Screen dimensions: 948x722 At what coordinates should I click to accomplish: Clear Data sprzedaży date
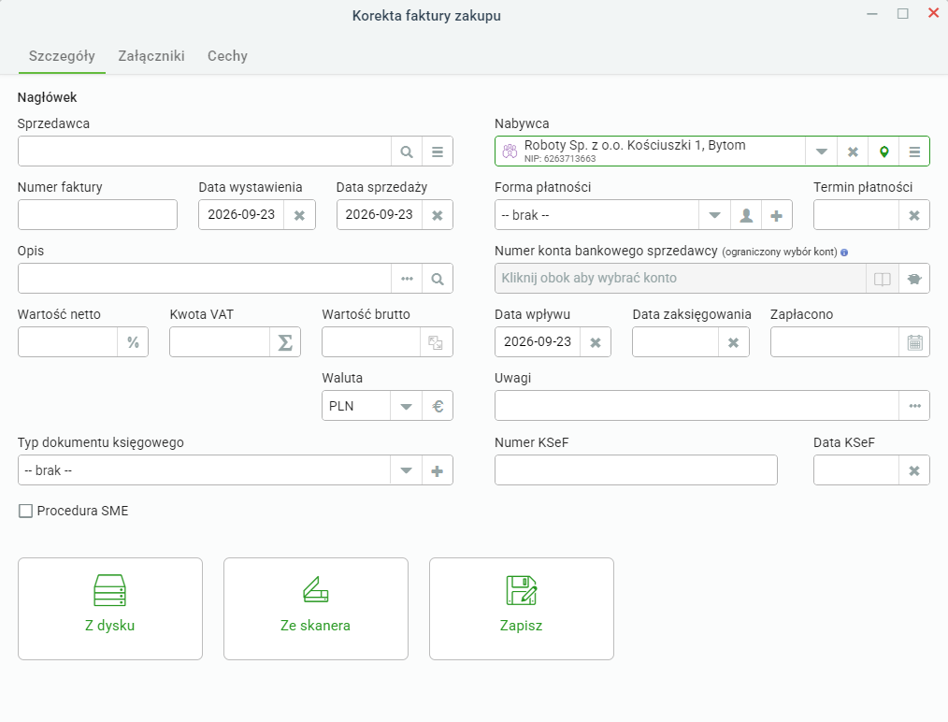[x=438, y=215]
